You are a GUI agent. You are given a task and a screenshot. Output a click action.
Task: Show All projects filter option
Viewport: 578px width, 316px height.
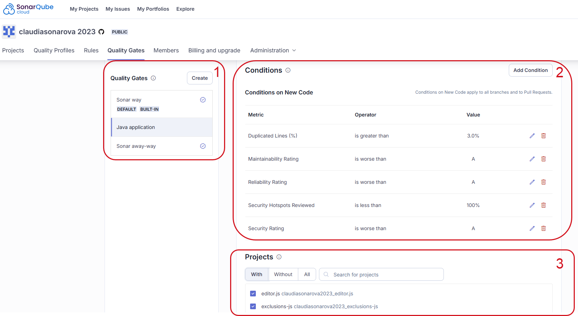click(x=307, y=274)
